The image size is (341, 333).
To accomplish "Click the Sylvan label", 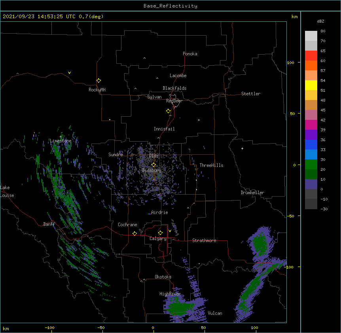I will pos(154,97).
